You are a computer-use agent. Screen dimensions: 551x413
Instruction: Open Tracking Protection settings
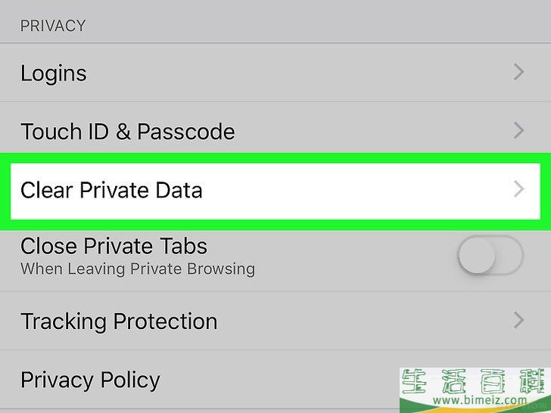pos(275,321)
